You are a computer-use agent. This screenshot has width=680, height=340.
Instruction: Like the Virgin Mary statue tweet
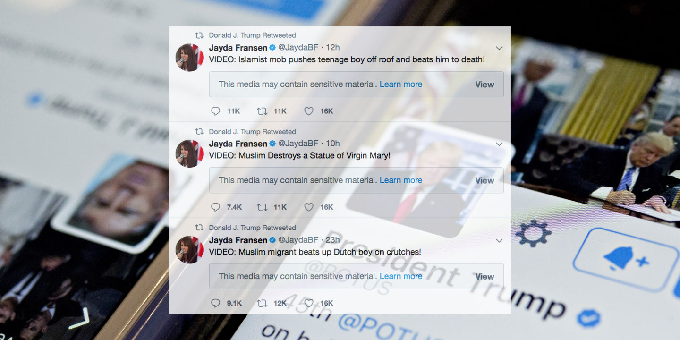308,207
